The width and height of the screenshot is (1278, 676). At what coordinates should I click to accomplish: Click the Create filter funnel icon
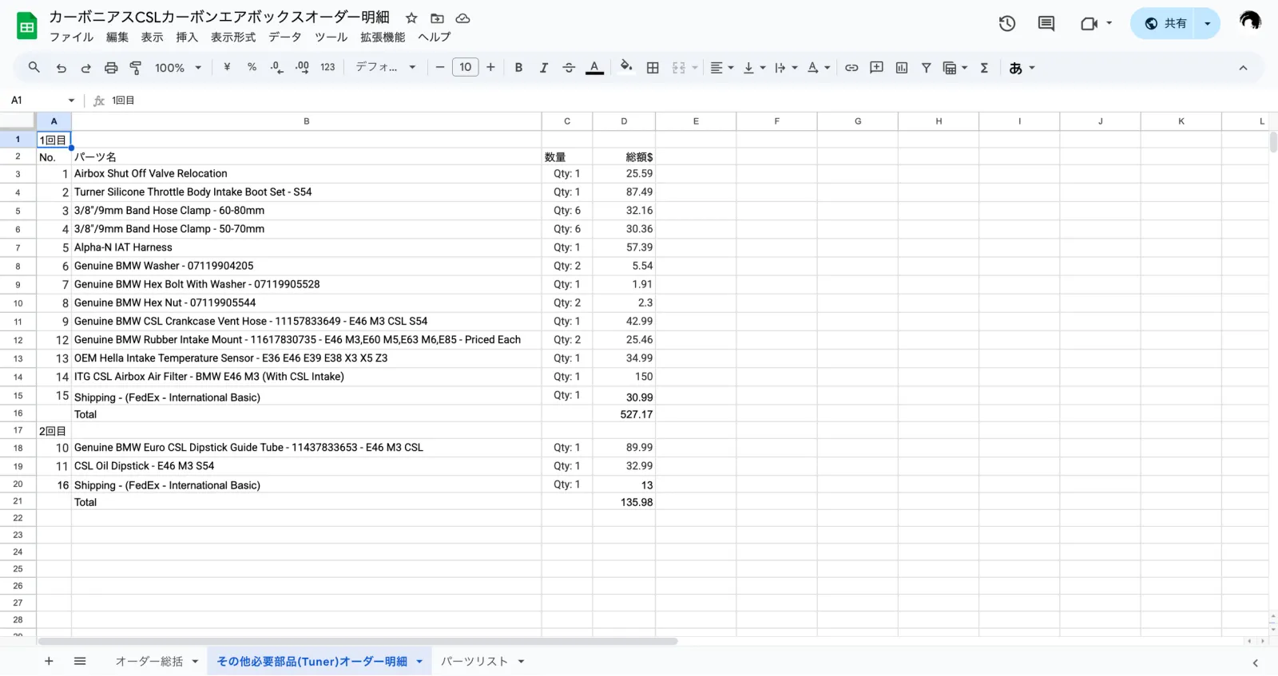(927, 68)
